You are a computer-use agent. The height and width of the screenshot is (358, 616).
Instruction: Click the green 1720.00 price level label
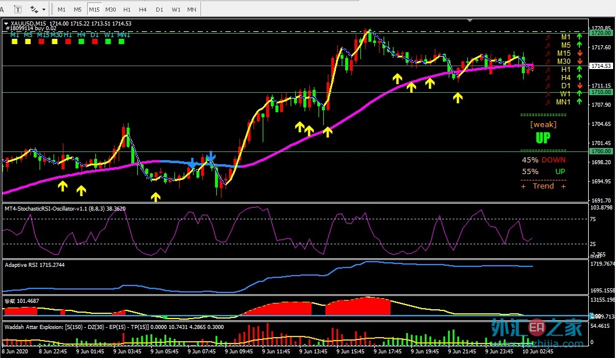coord(601,33)
